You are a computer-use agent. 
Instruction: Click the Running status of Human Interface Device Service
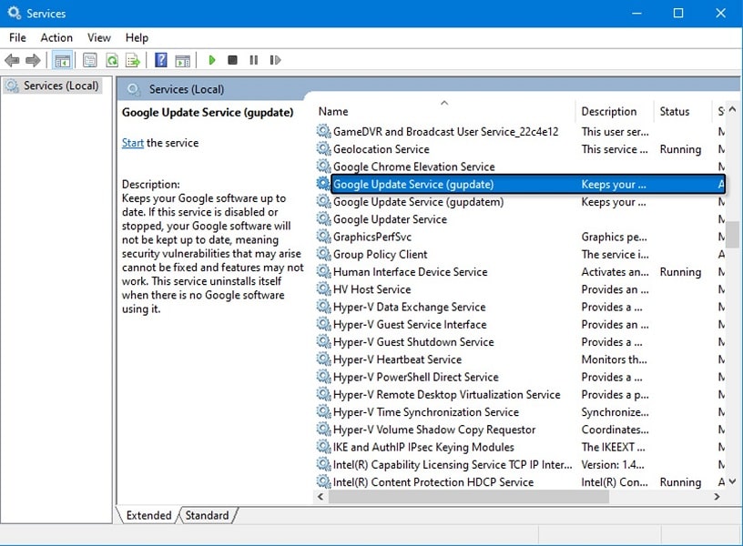tap(680, 271)
